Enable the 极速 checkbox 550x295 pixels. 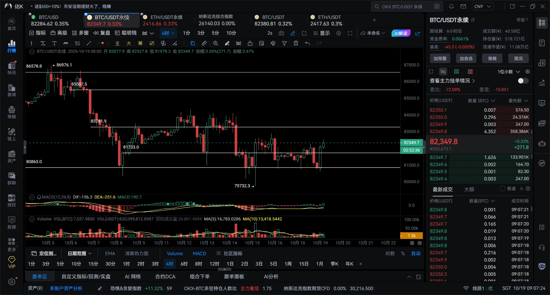tap(502, 188)
